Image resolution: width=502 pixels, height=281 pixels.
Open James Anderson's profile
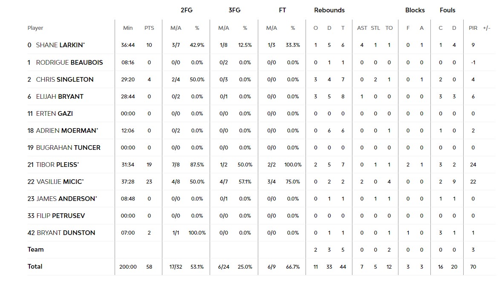tap(66, 199)
